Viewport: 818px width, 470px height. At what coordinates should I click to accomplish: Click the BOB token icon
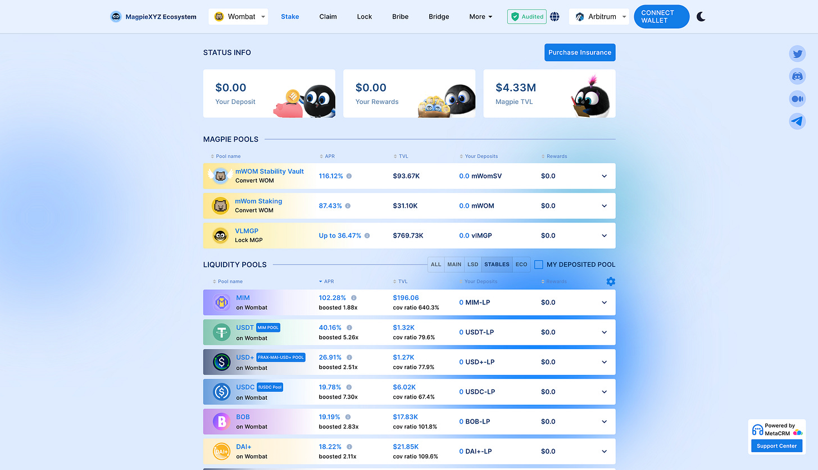tap(222, 422)
